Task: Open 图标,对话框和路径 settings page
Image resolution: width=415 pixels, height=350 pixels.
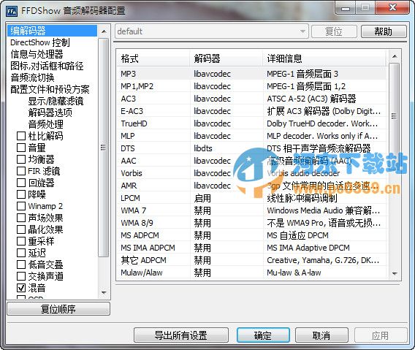Action: point(47,66)
